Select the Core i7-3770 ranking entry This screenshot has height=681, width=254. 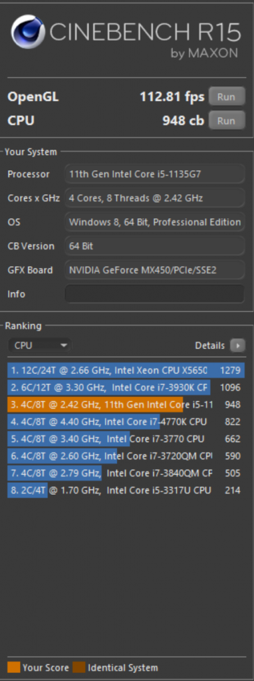point(126,439)
